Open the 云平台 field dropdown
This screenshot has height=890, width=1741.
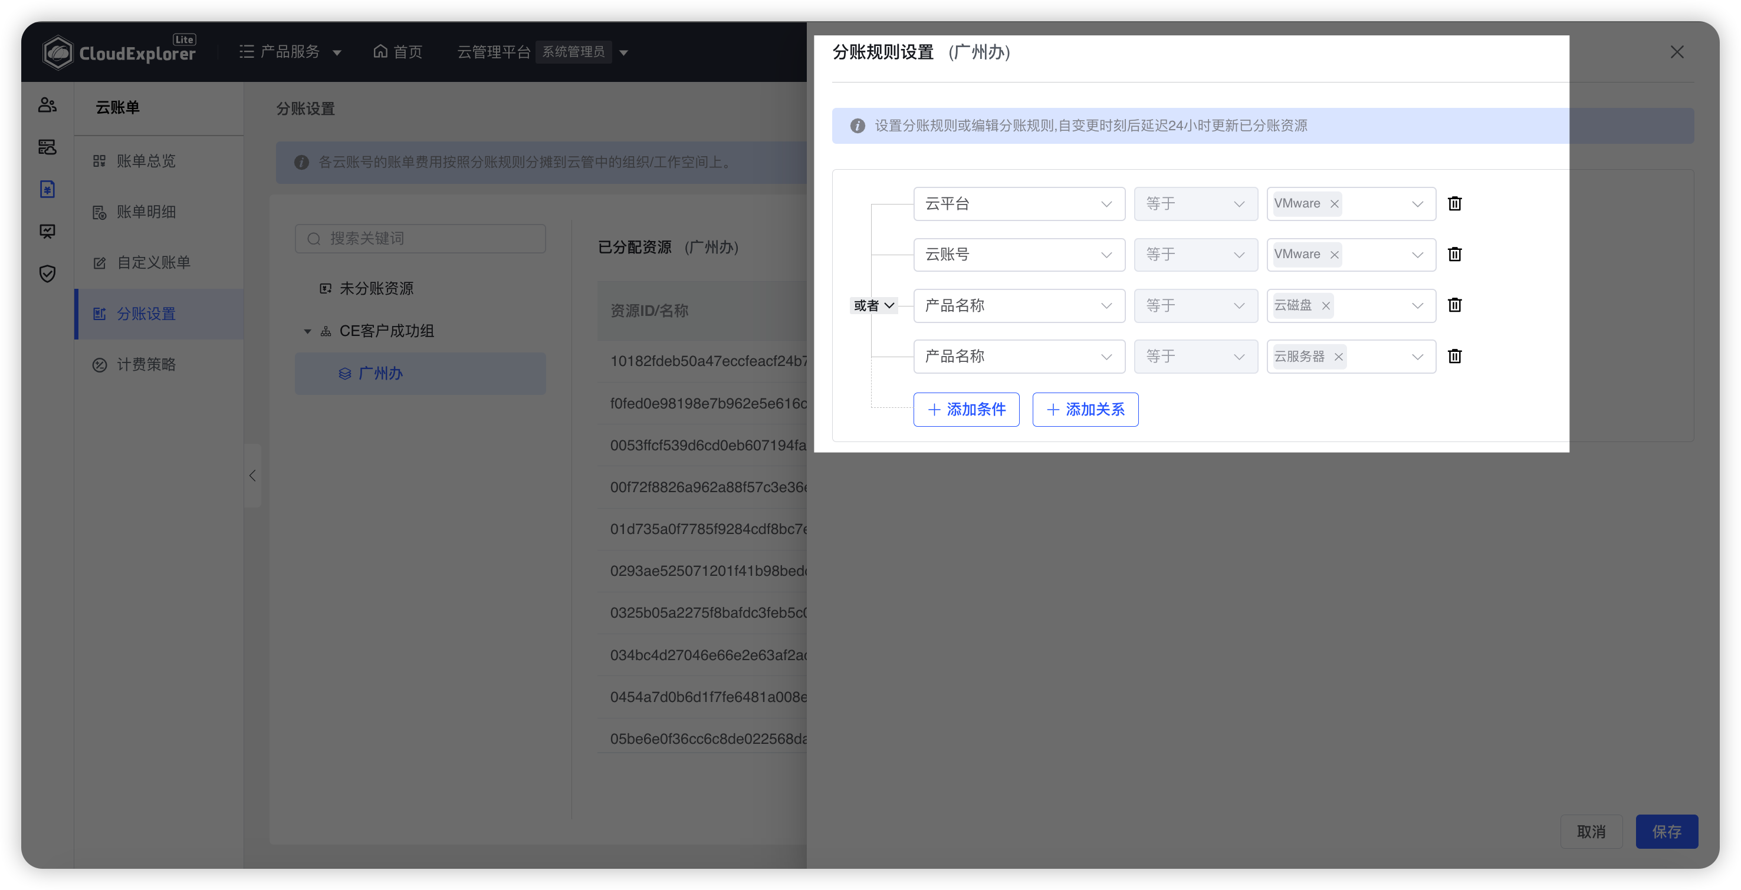coord(1019,204)
